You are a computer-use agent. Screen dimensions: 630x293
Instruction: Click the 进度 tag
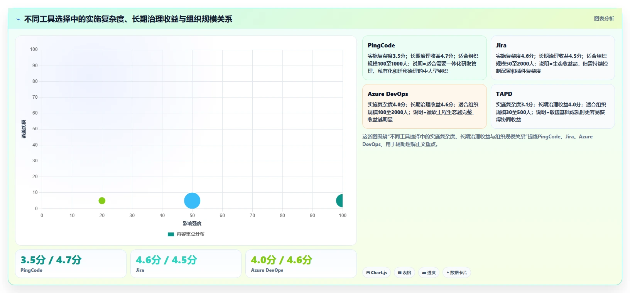[x=429, y=273]
